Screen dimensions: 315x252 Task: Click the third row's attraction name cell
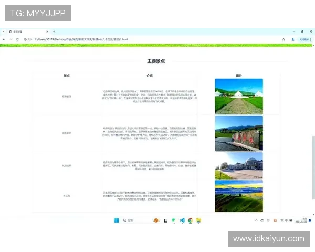[67, 166]
